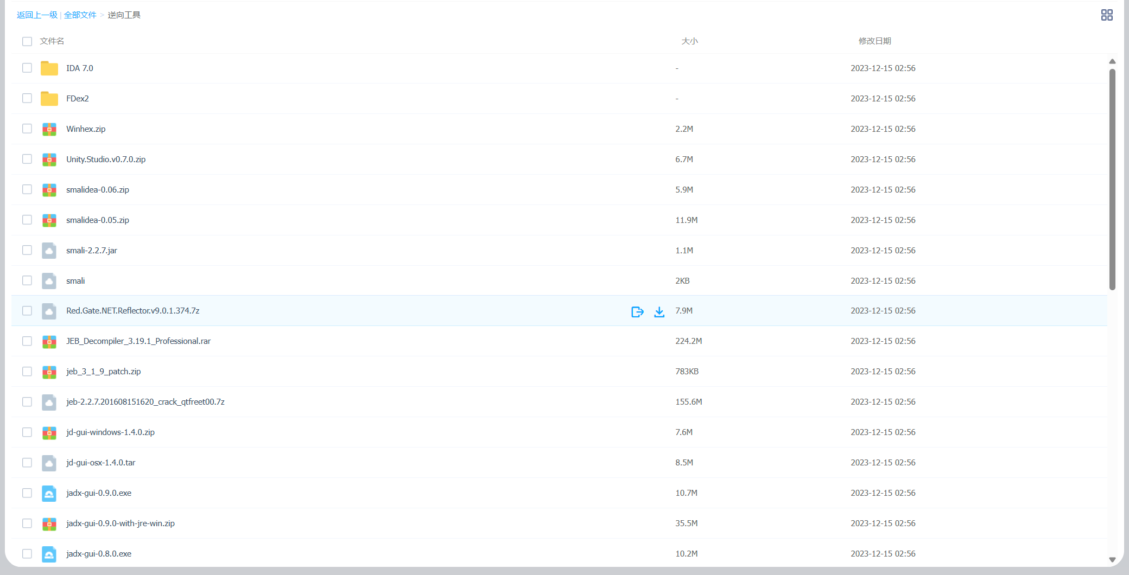Click the 224.2M size value
Viewport: 1129px width, 575px height.
(689, 341)
